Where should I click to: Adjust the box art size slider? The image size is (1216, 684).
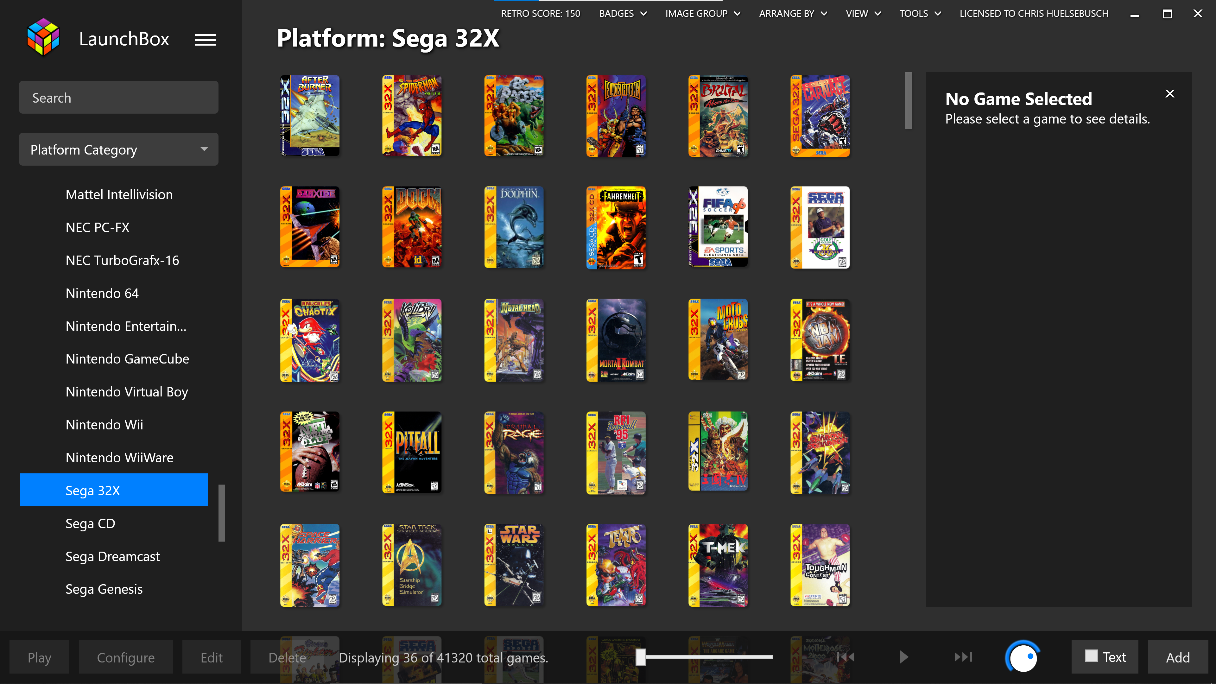(x=641, y=657)
